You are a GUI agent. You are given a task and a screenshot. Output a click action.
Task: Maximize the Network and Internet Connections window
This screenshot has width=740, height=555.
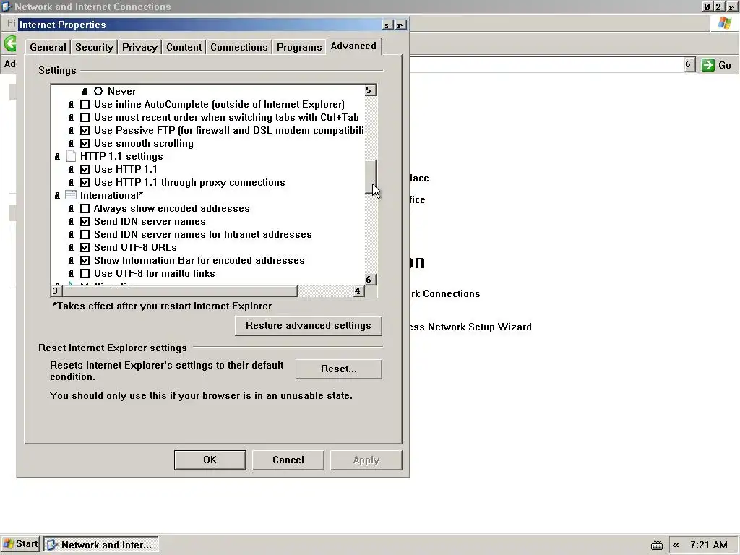point(718,7)
